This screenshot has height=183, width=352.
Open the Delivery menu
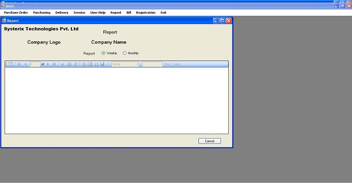(62, 13)
